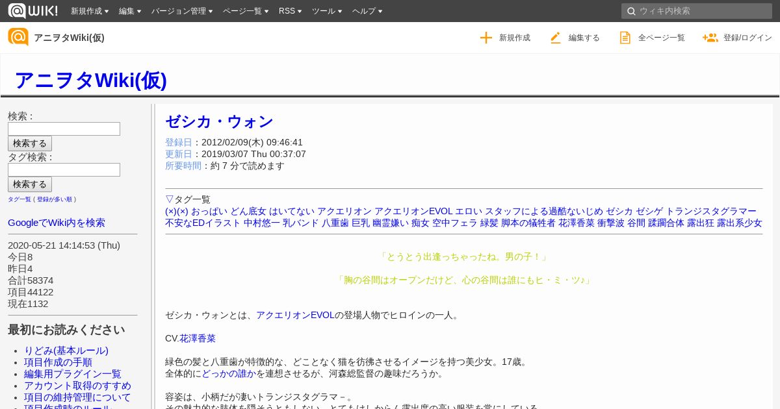Click the 登録日 link
Image resolution: width=780 pixels, height=409 pixels.
179,142
